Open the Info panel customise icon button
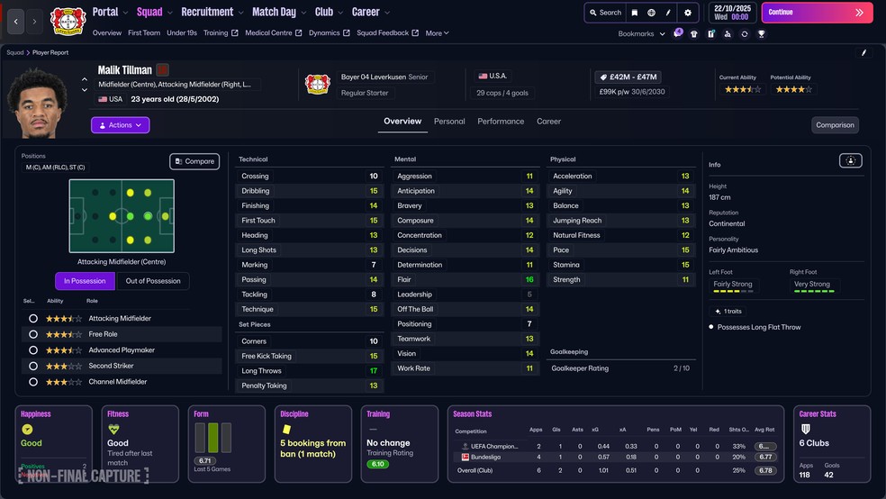The height and width of the screenshot is (499, 886). pos(850,161)
